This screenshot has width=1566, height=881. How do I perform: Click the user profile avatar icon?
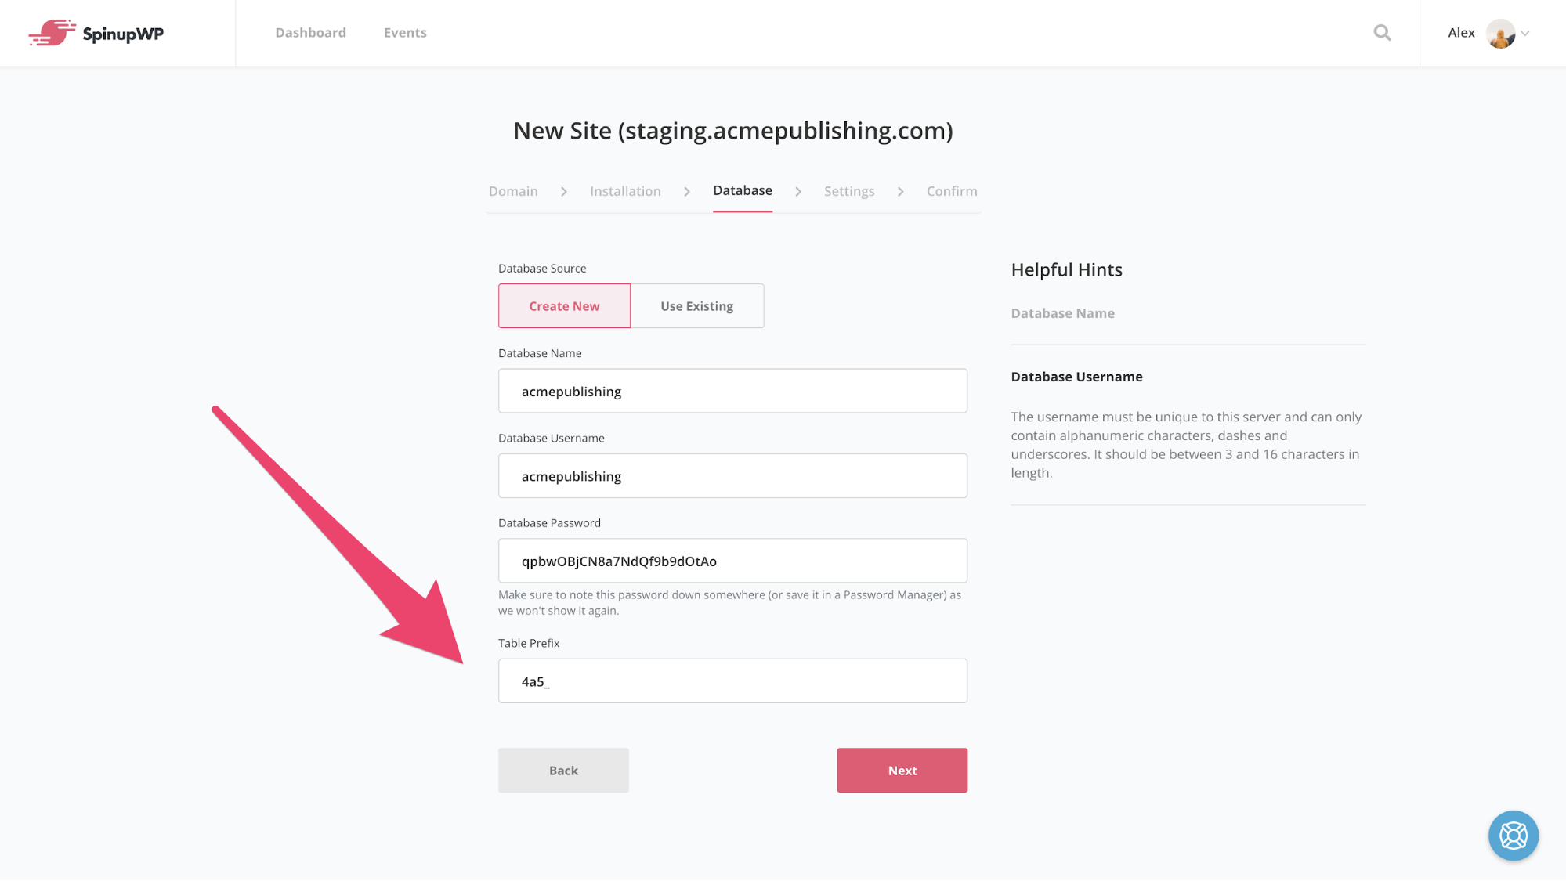point(1500,32)
